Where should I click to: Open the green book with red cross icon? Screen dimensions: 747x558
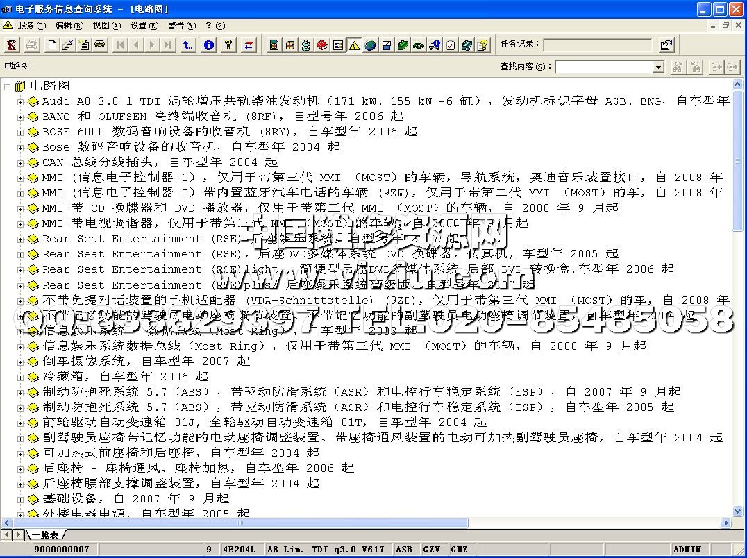click(x=274, y=45)
